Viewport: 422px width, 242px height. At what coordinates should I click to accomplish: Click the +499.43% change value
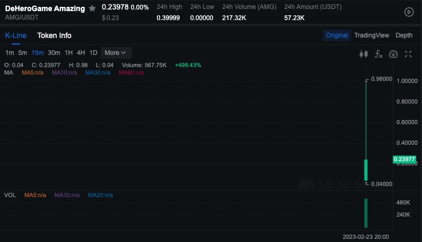[188, 65]
